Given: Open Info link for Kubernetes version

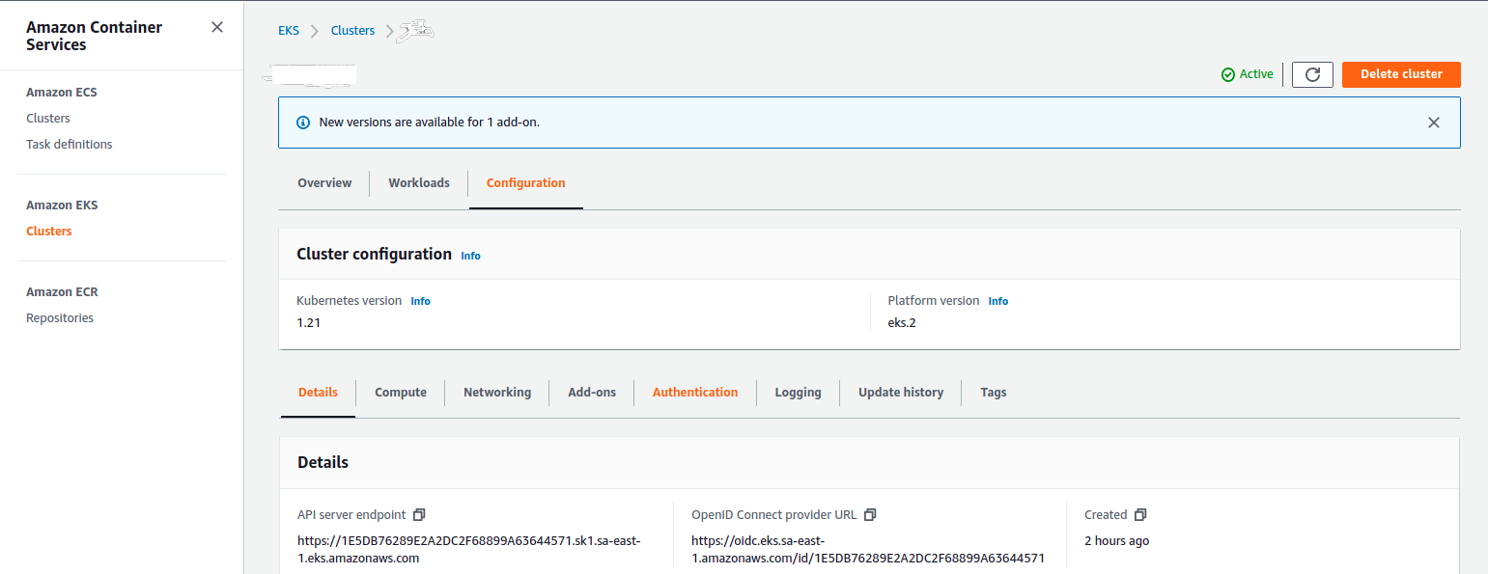Looking at the screenshot, I should point(420,301).
